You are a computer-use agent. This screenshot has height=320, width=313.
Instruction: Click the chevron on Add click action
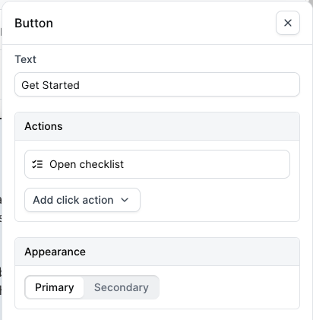pos(125,200)
